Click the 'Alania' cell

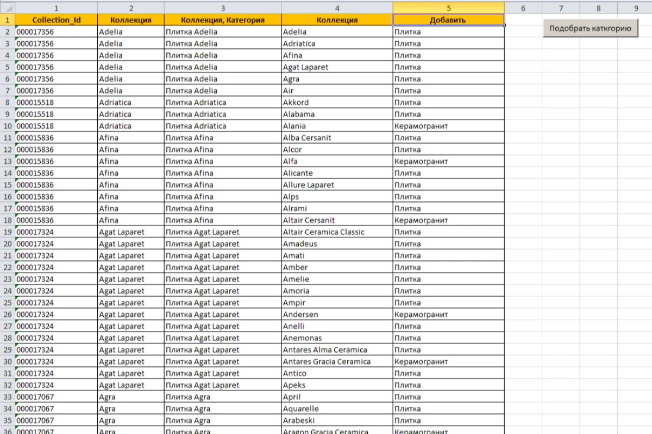click(x=337, y=126)
